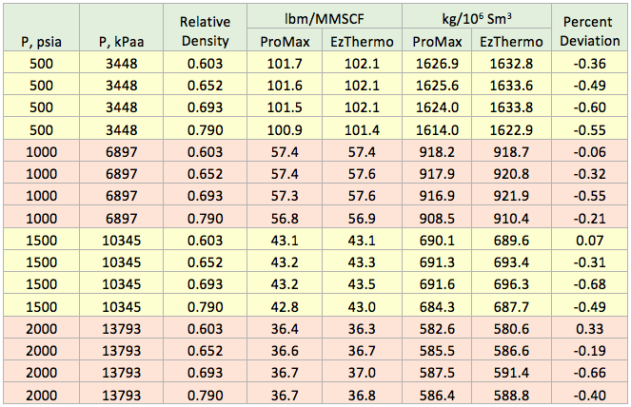Select the cell with value 43.5

point(362,283)
